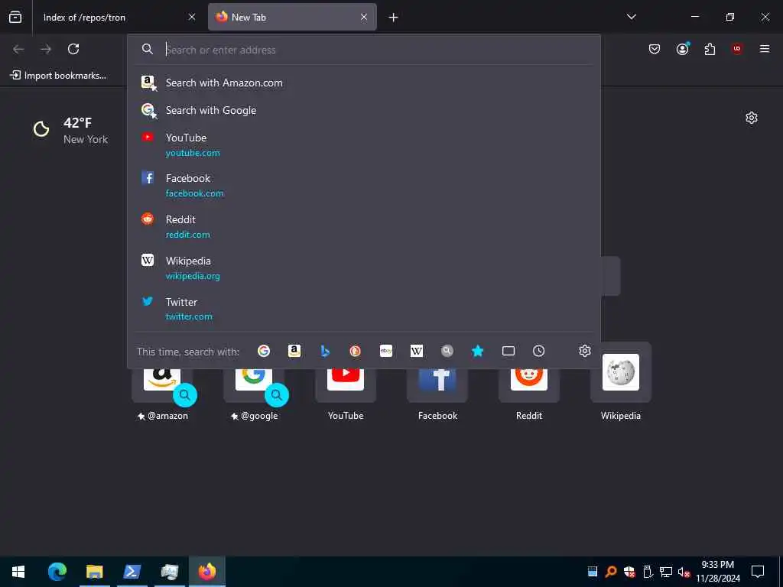The width and height of the screenshot is (783, 587).
Task: Close the New Tab tab
Action: click(364, 17)
